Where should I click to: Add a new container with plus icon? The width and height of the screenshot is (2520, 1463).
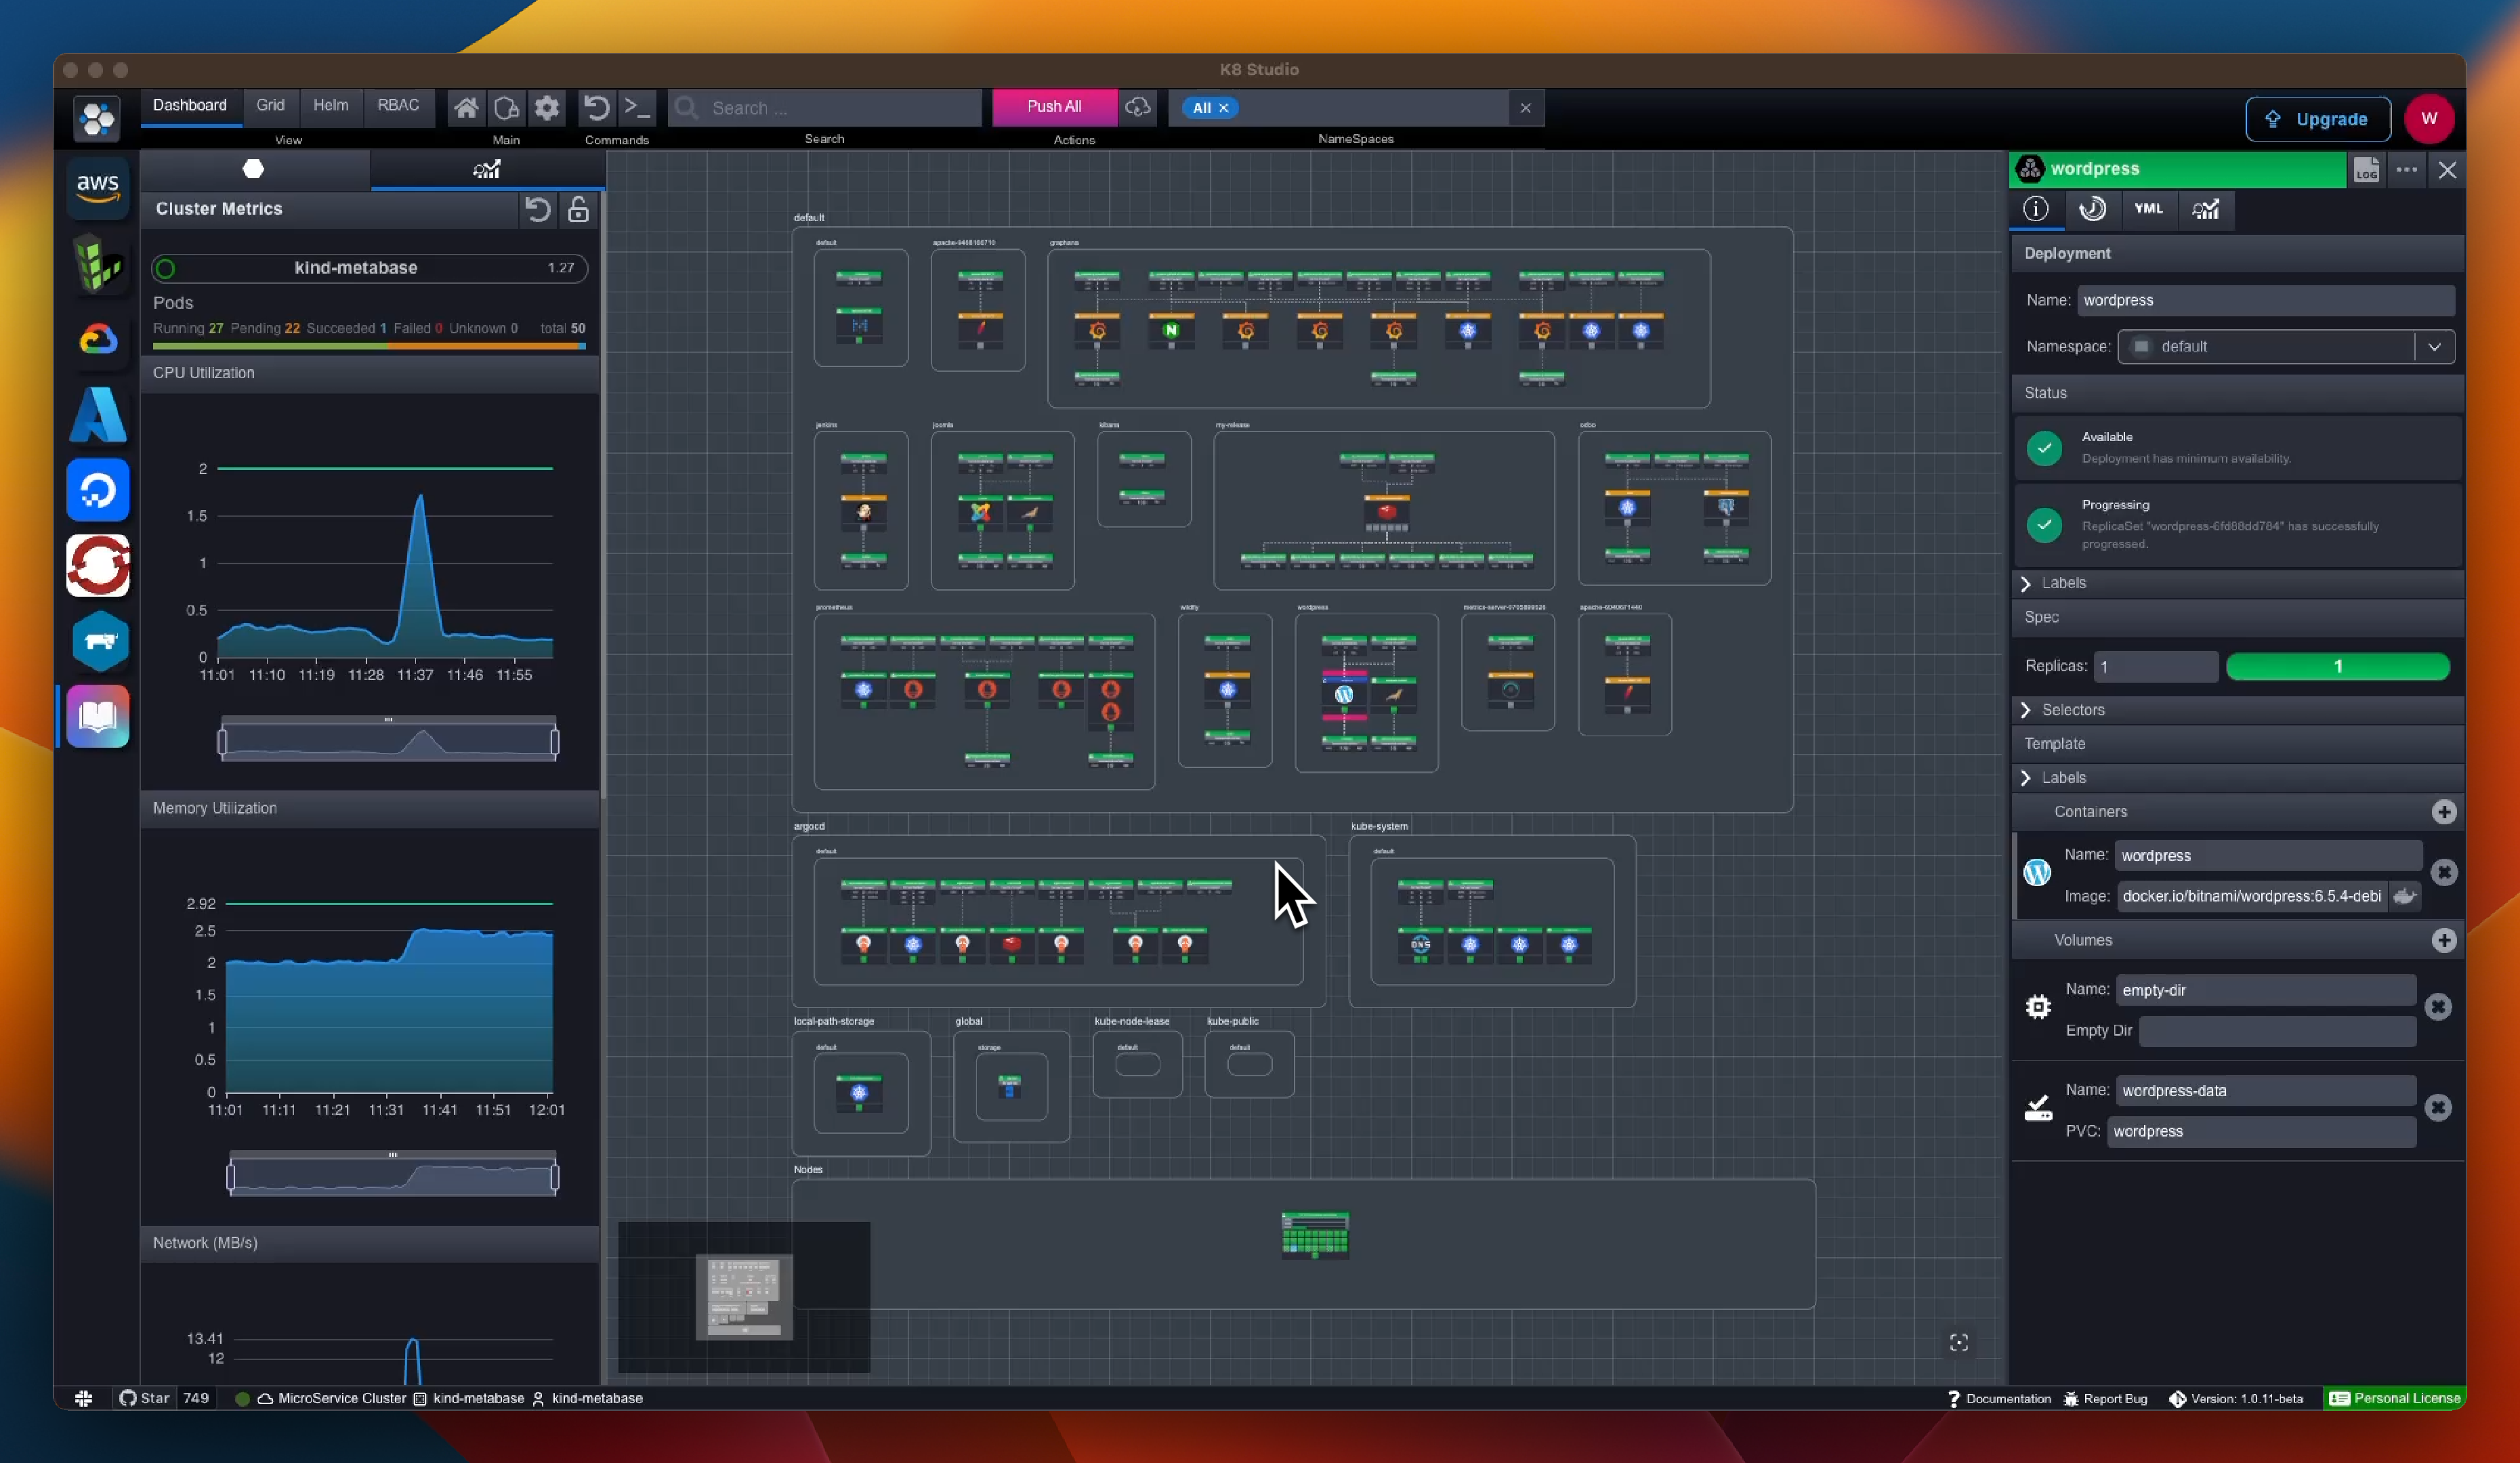[x=2443, y=812]
